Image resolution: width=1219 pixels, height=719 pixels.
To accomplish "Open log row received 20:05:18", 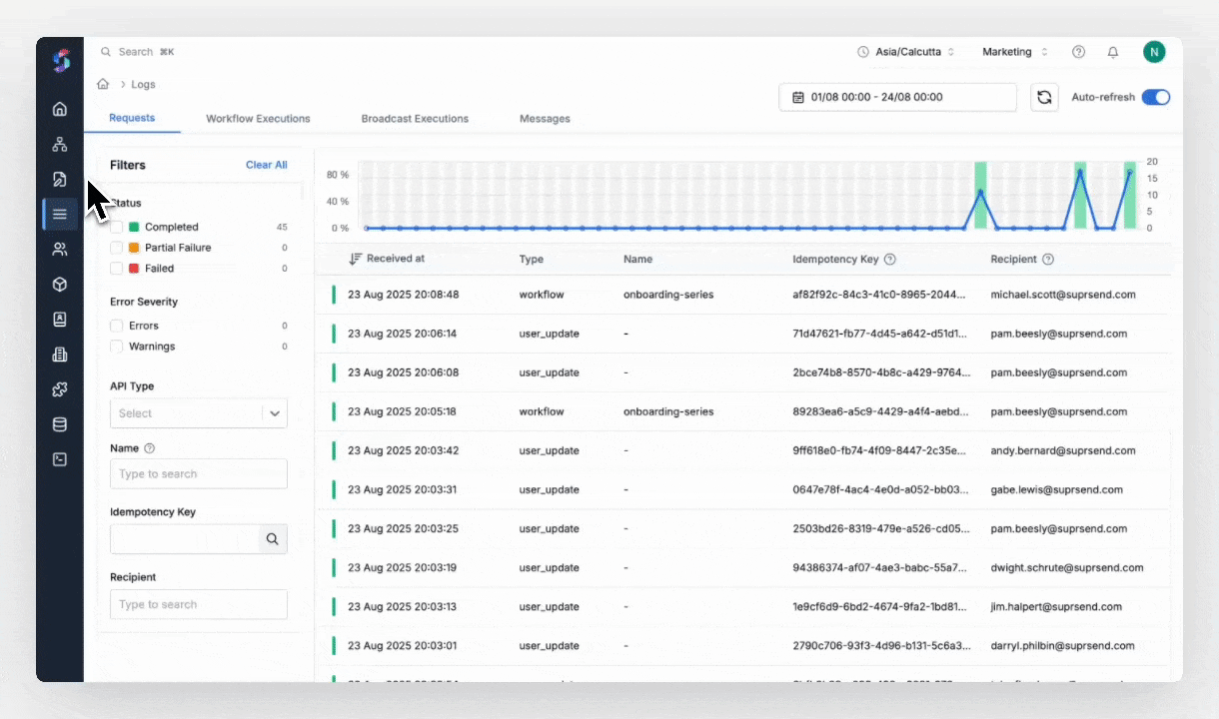I will click(x=741, y=411).
